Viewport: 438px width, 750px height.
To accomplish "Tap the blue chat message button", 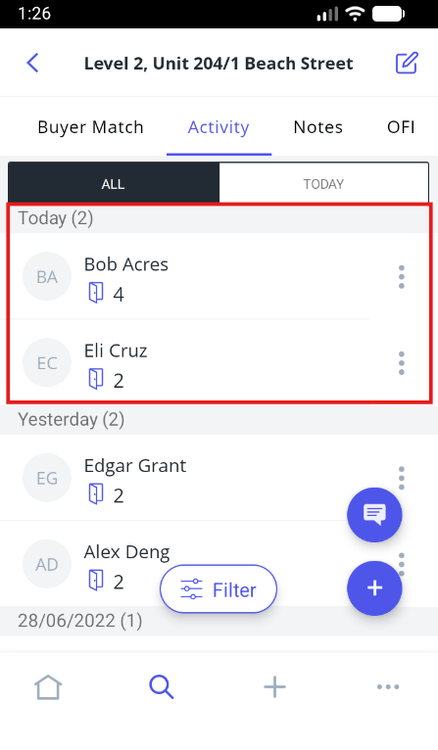I will (374, 515).
